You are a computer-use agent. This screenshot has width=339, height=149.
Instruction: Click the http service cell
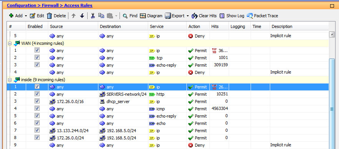coord(167,94)
